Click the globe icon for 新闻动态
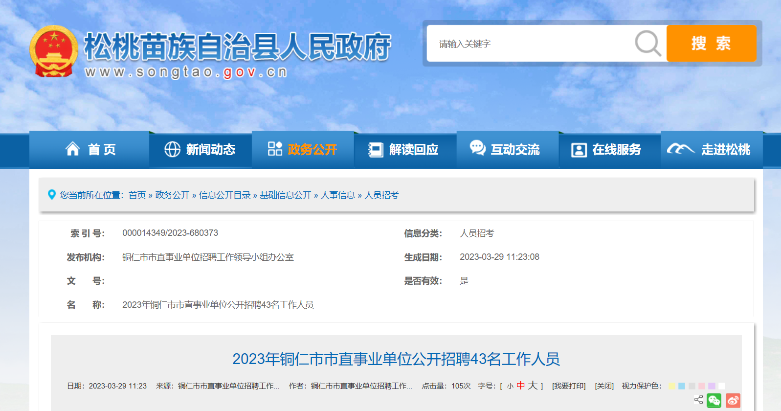 [172, 149]
